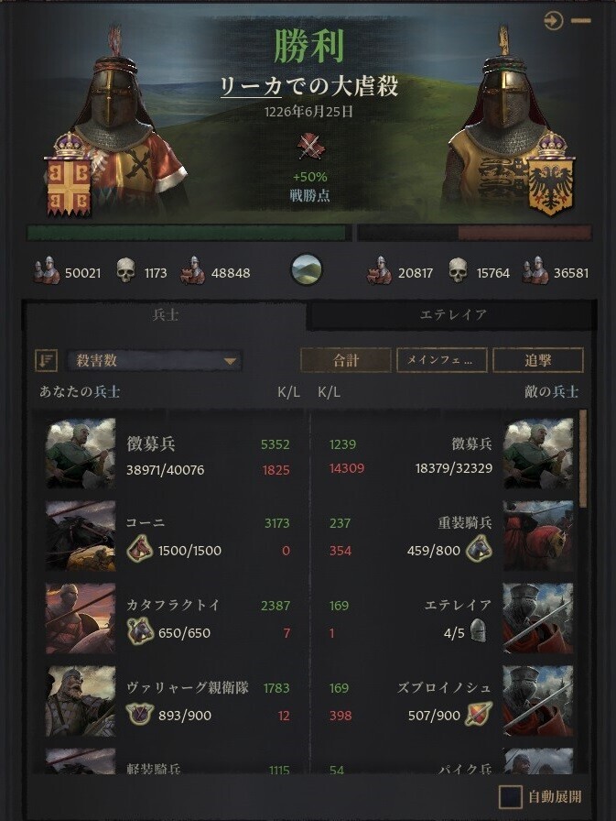Click the green army strength bar
Image resolution: width=616 pixels, height=821 pixels.
189,233
